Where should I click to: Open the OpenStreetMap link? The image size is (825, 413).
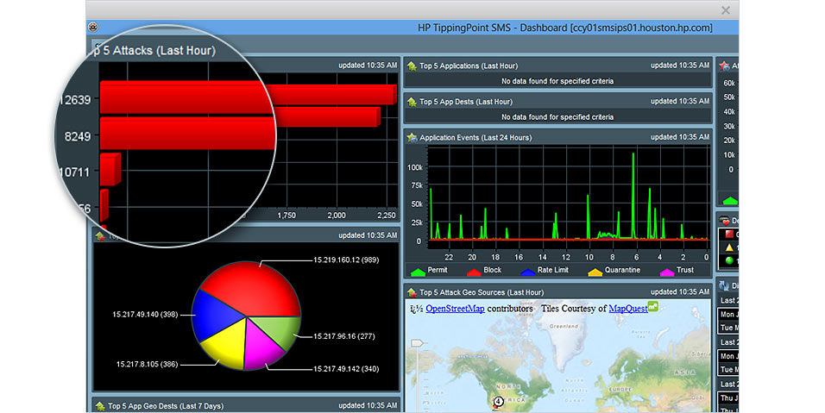455,309
